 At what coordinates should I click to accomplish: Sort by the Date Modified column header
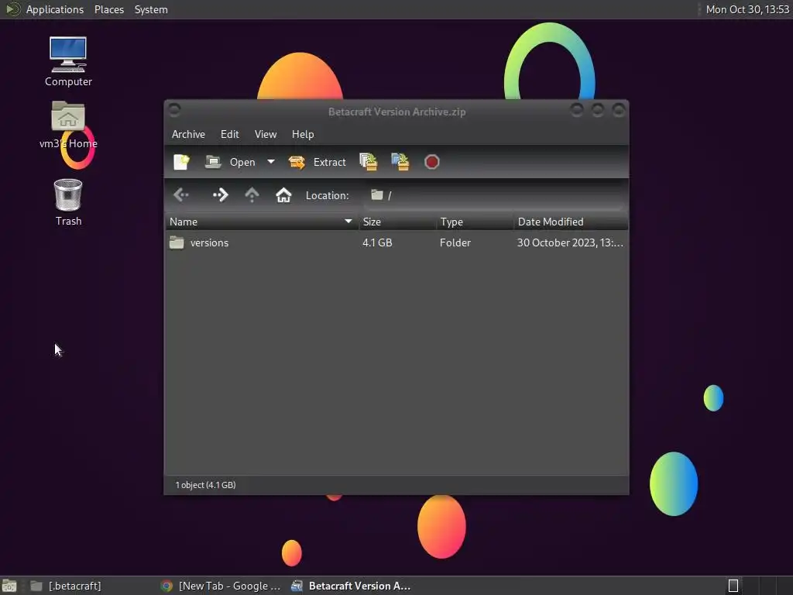[571, 222]
